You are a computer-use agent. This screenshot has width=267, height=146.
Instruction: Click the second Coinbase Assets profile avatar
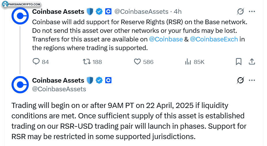click(20, 85)
